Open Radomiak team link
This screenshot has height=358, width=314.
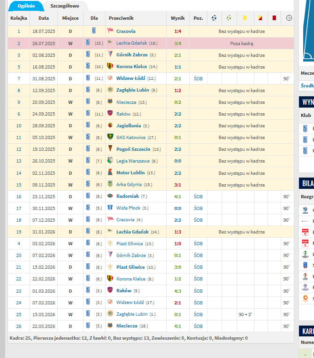(128, 196)
